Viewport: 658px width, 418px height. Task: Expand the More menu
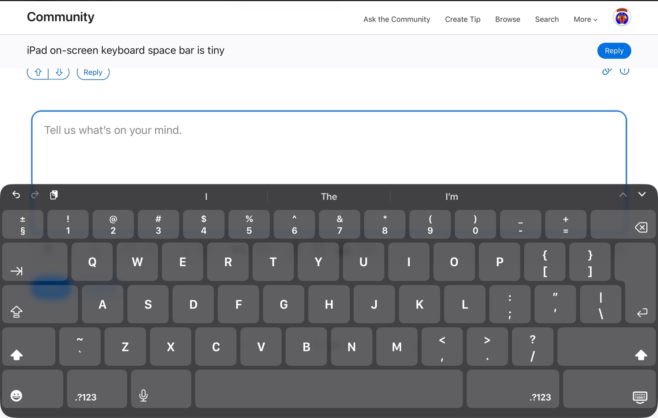(585, 20)
